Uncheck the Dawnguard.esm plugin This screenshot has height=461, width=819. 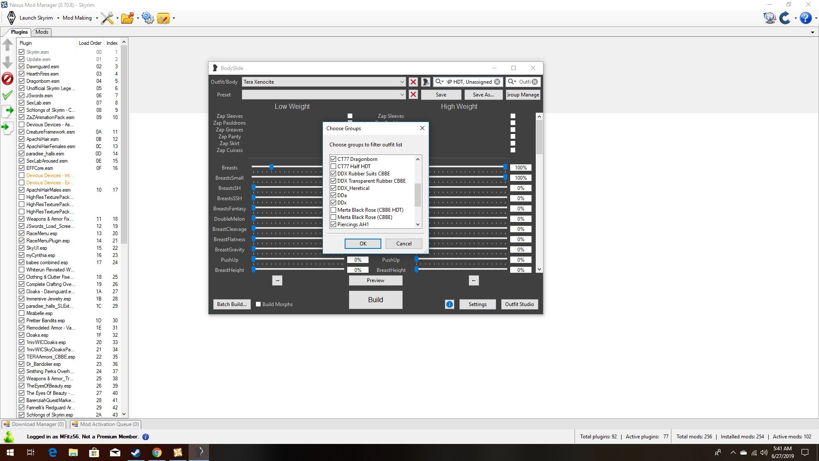(x=21, y=67)
